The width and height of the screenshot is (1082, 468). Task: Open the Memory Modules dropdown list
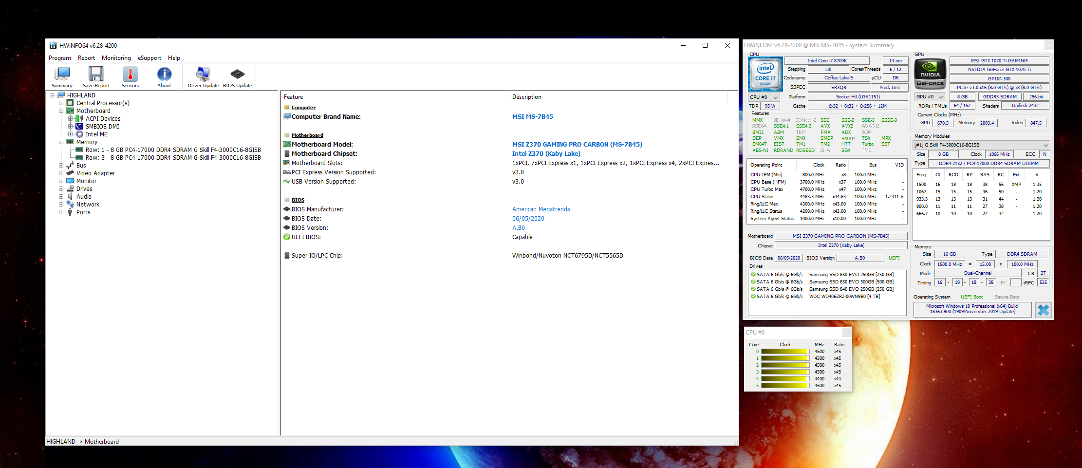pos(981,145)
